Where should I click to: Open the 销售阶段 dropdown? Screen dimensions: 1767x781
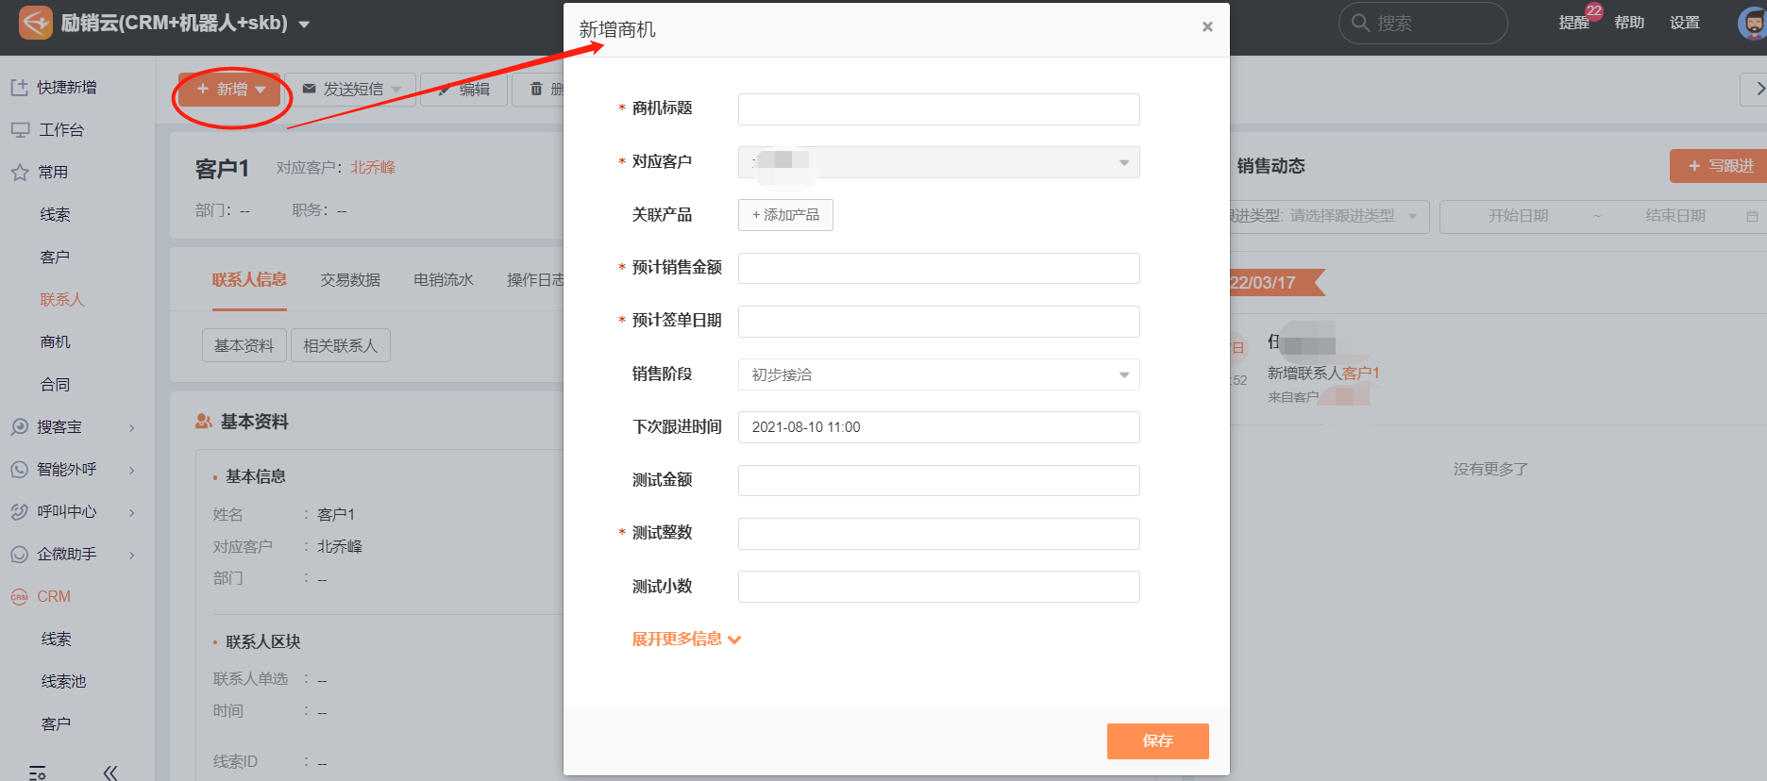click(x=938, y=374)
